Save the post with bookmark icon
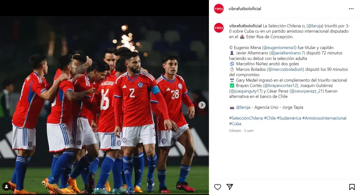The height and width of the screenshot is (195, 359). pos(352,187)
